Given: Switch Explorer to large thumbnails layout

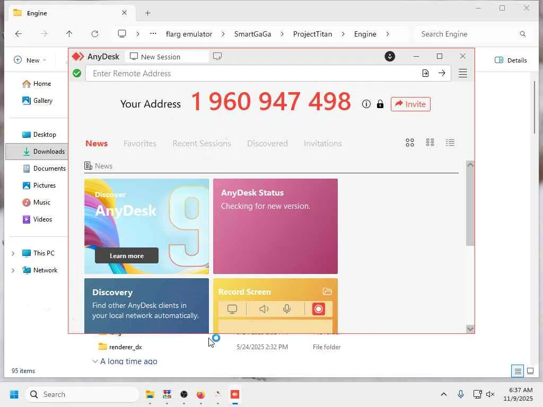Looking at the screenshot, I should 530,371.
